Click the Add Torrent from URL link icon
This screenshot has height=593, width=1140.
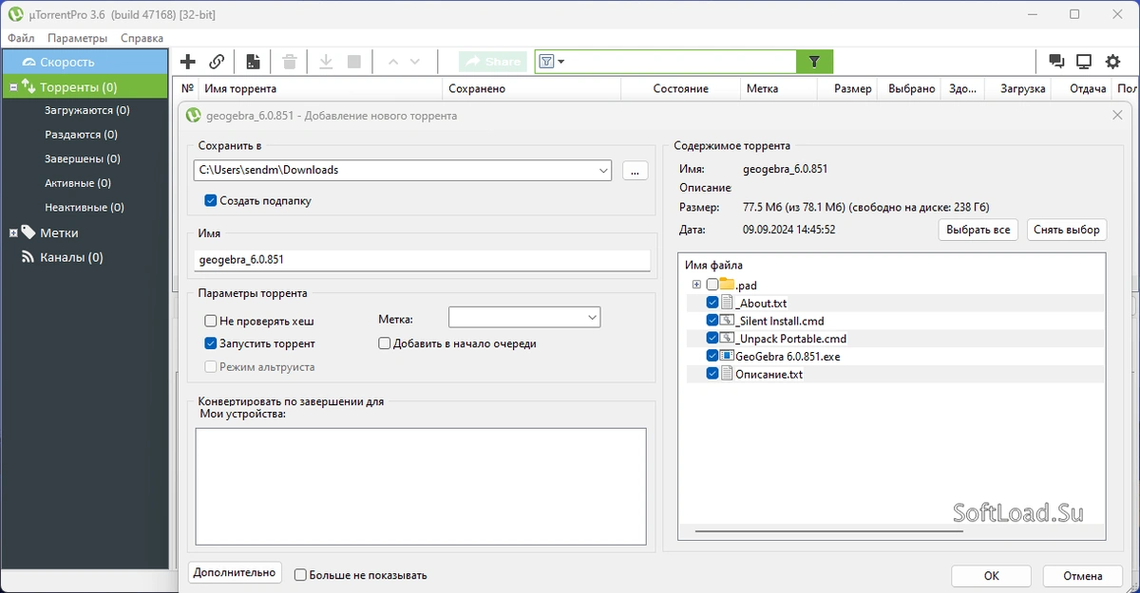[217, 62]
